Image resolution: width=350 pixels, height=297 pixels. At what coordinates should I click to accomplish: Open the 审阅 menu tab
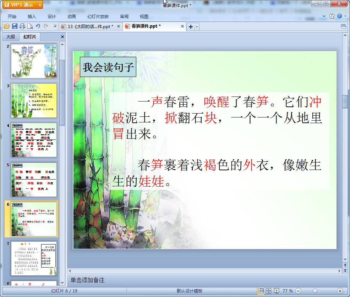point(124,17)
